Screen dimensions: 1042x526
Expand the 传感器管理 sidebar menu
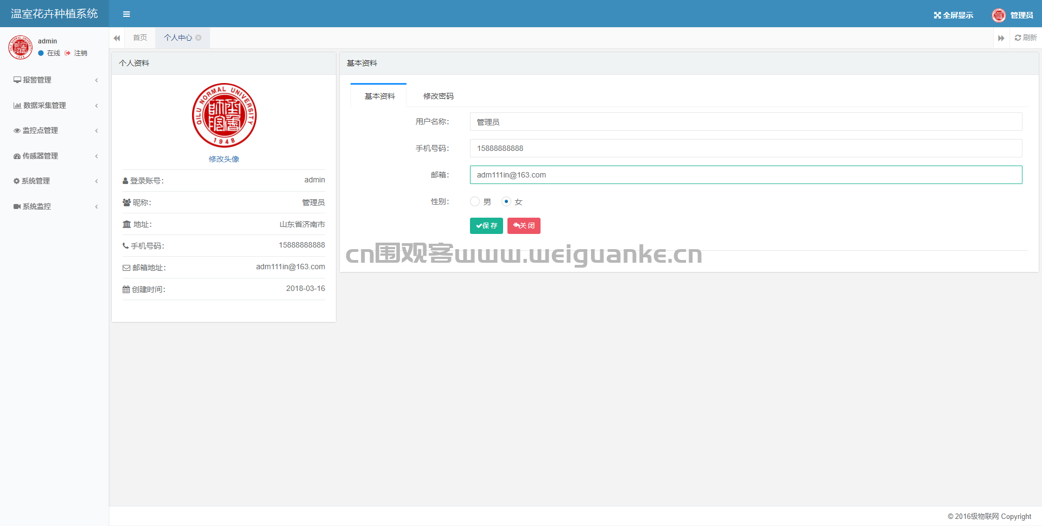pos(54,156)
